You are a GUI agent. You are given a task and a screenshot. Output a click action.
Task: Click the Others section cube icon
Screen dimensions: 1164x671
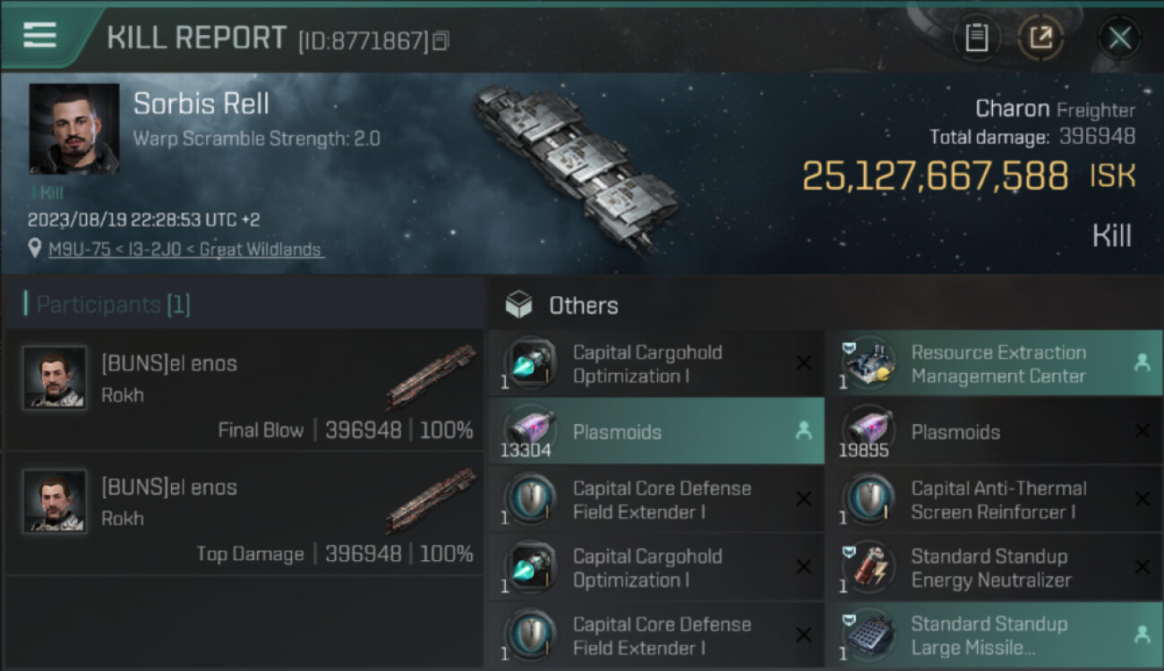click(x=518, y=306)
